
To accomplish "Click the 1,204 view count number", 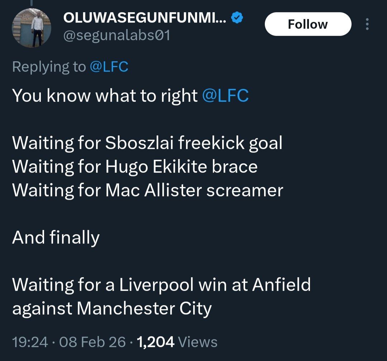I will coord(156,342).
